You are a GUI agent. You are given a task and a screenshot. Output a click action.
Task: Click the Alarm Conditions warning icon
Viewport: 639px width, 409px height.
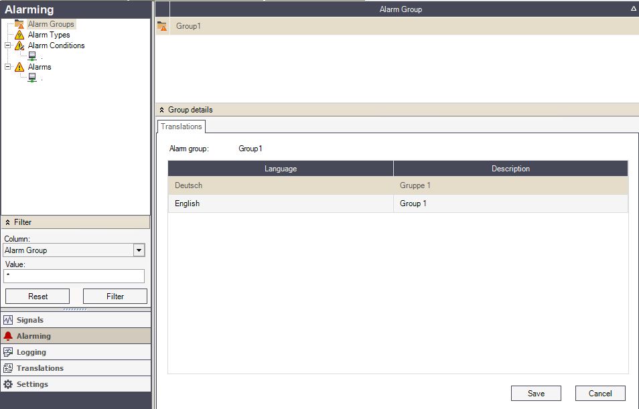tap(19, 46)
